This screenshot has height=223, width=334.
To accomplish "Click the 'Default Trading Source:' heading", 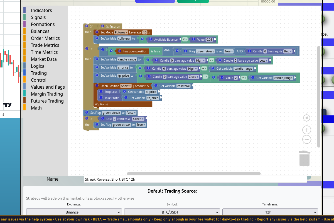I will tap(172, 191).
